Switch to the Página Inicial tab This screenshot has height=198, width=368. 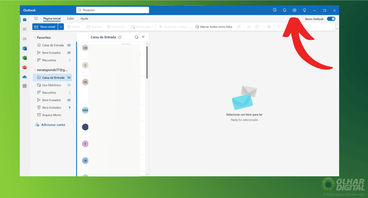coord(52,19)
